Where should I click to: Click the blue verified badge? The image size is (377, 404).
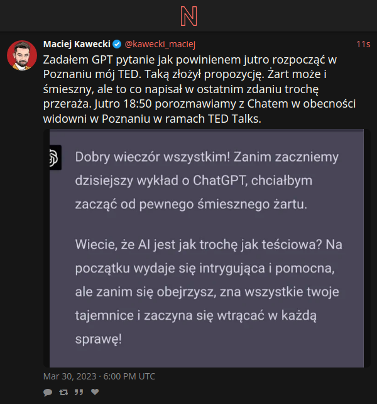coord(117,44)
